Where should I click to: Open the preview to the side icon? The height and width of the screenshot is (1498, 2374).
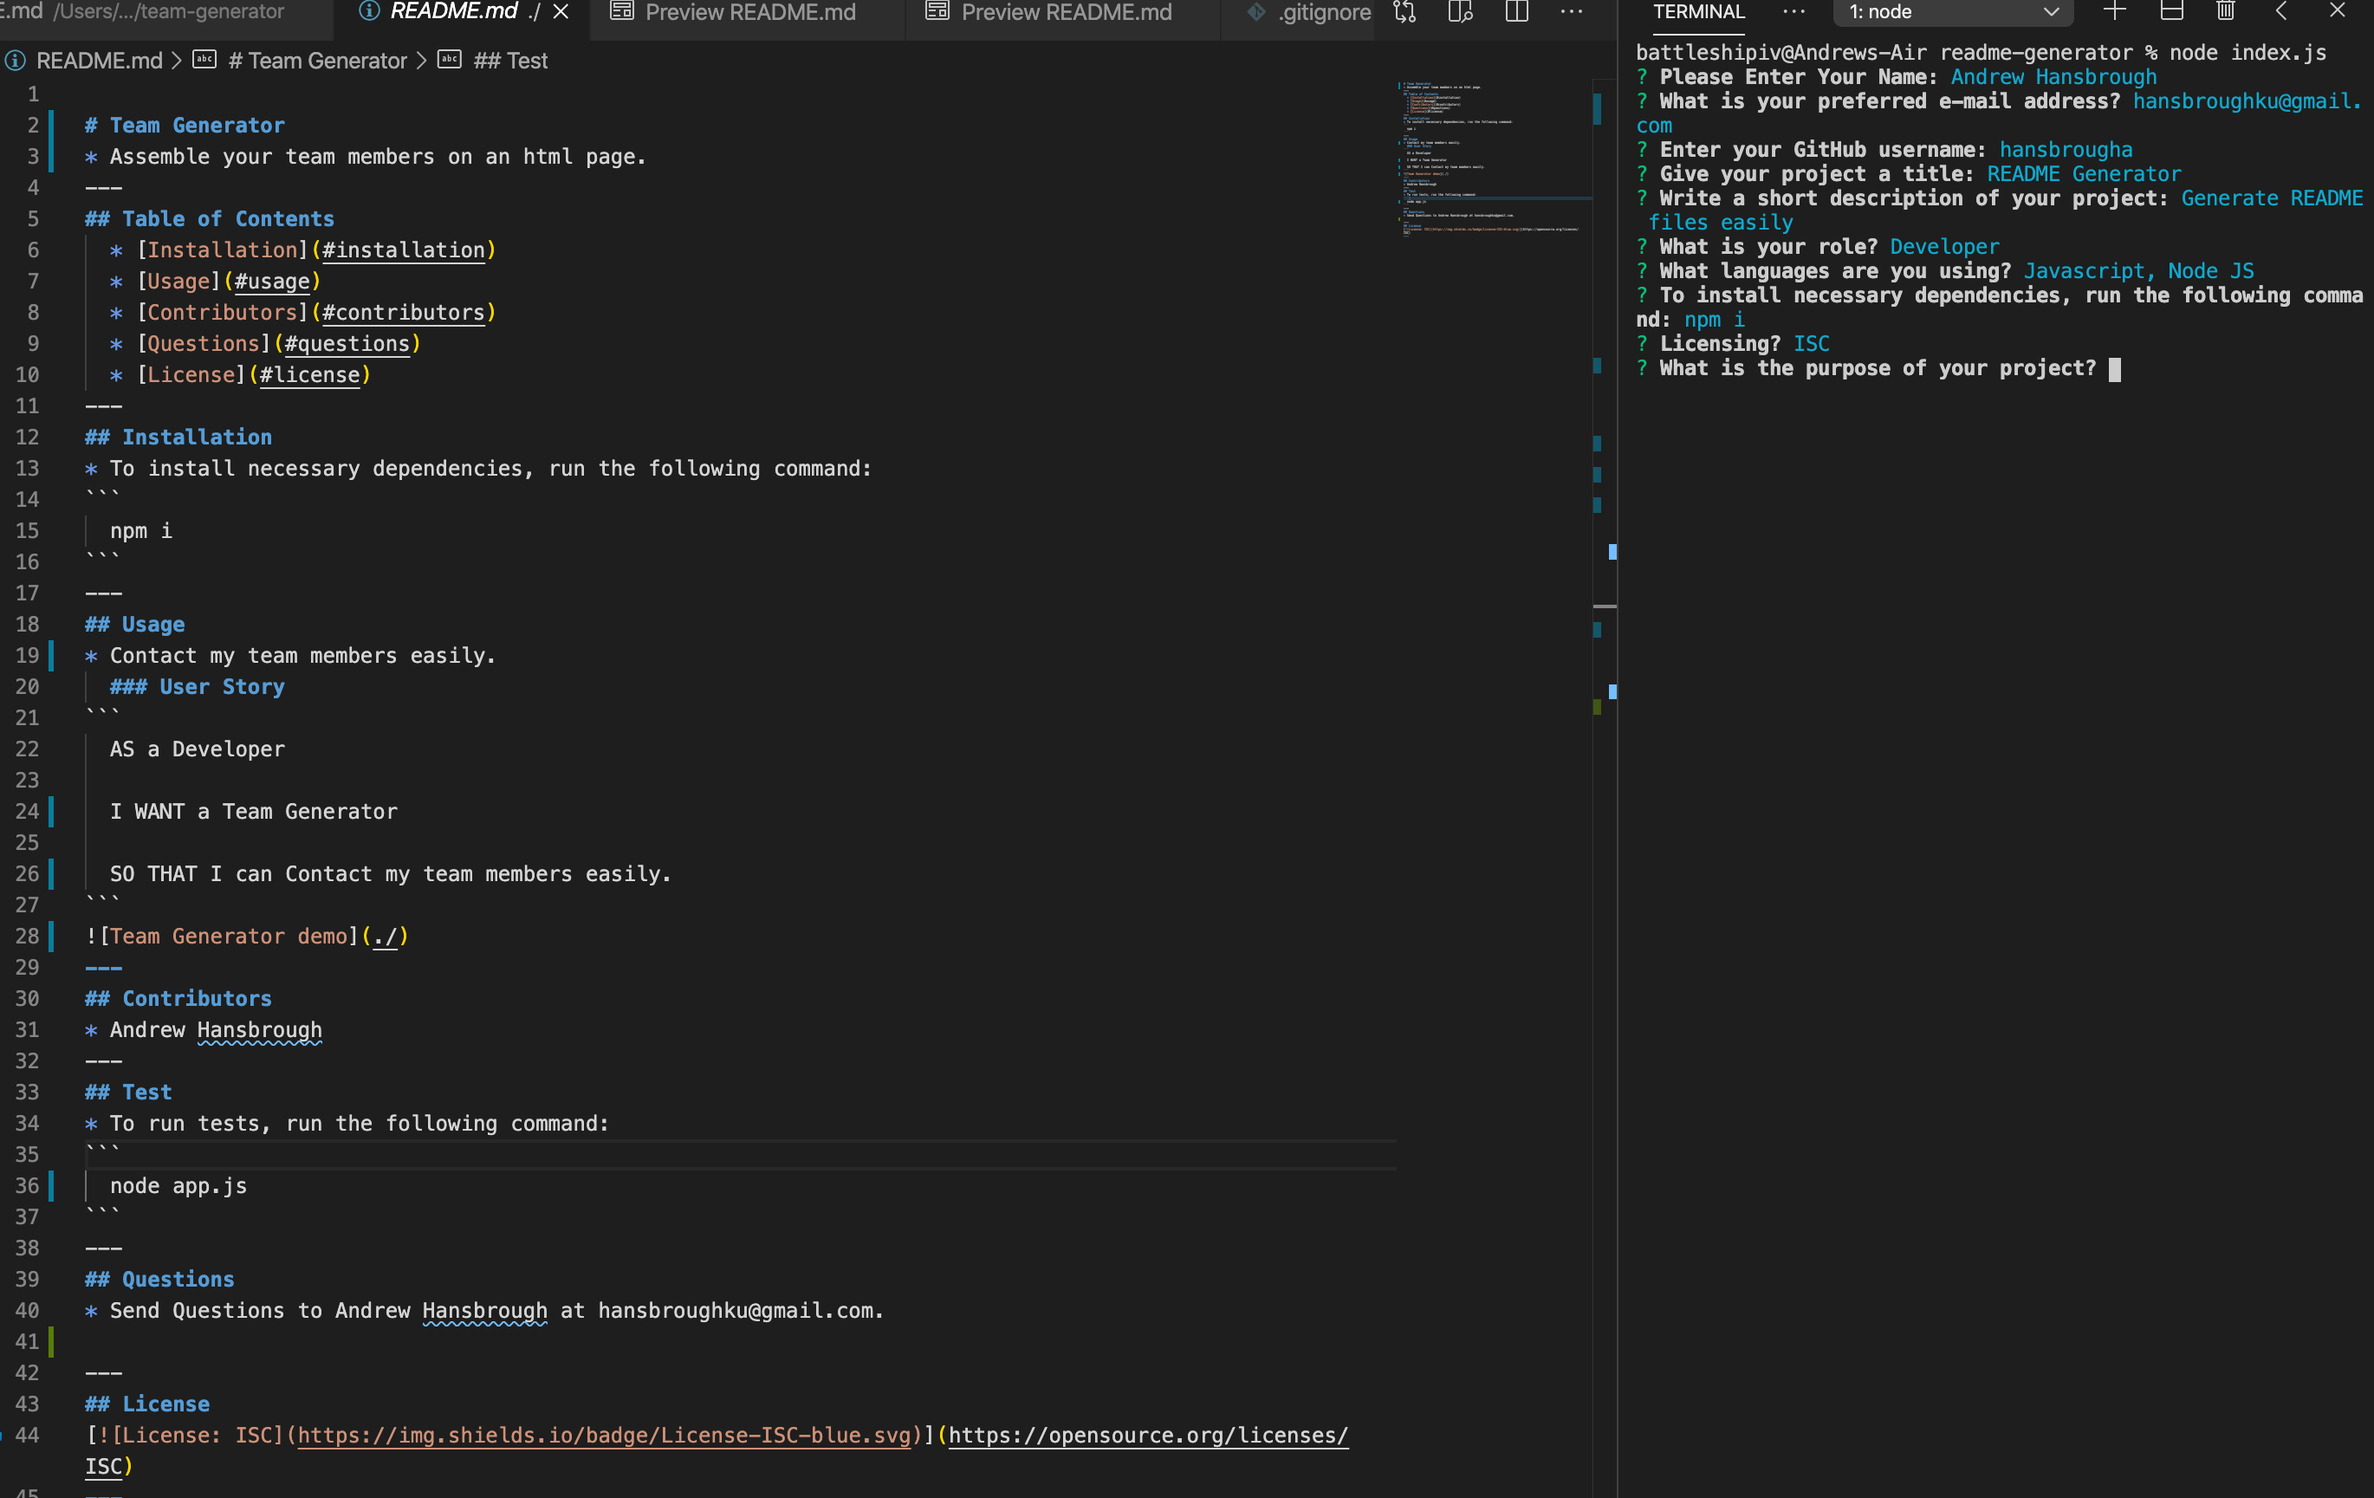coord(1460,12)
